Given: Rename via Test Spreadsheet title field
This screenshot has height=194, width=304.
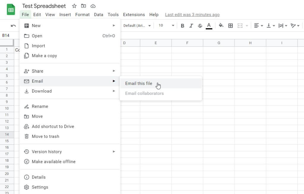Looking at the screenshot, I should click(x=44, y=6).
